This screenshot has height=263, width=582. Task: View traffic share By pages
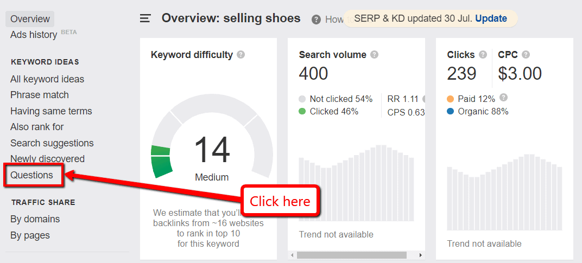point(30,235)
